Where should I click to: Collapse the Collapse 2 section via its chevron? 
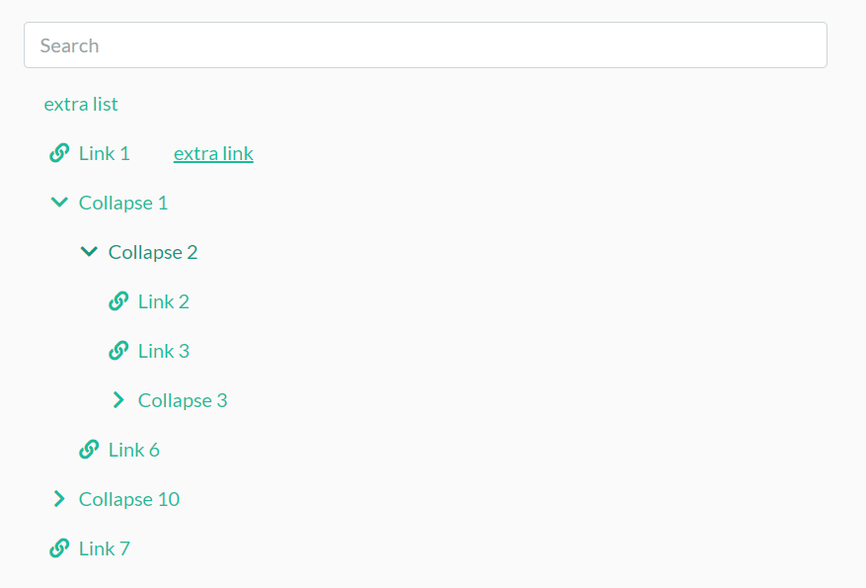[x=89, y=251]
